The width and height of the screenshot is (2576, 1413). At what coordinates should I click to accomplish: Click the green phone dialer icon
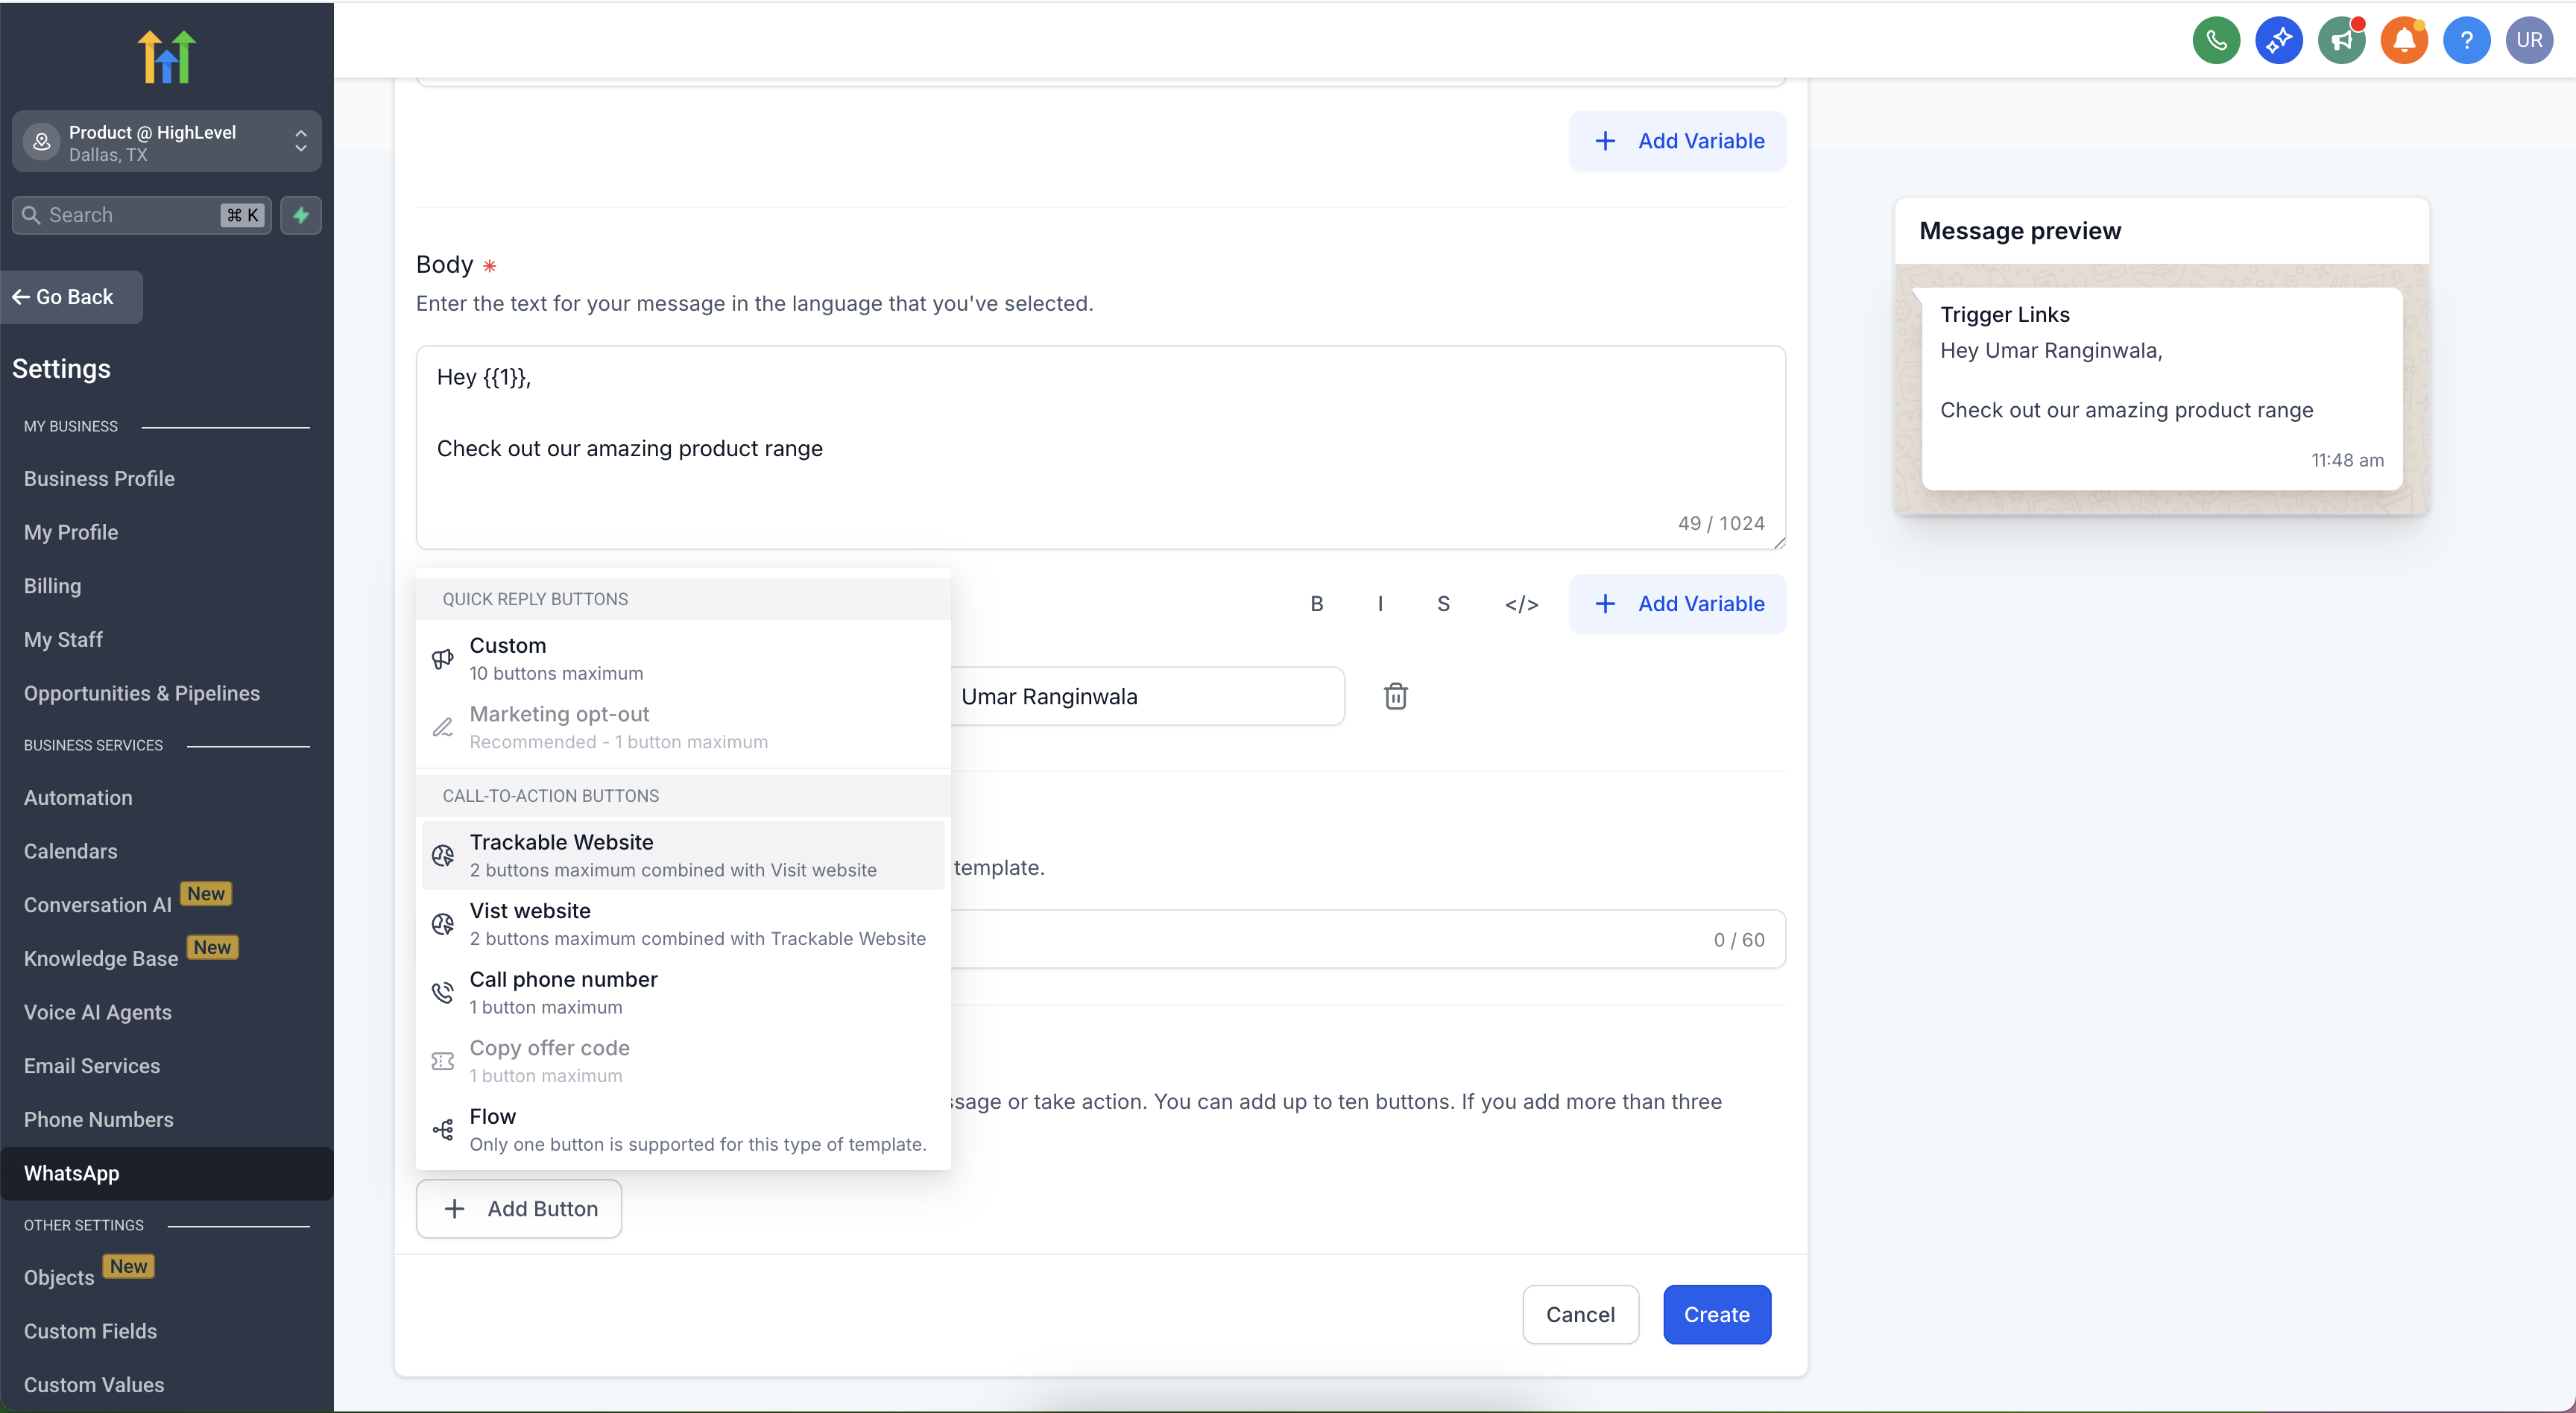(2216, 40)
